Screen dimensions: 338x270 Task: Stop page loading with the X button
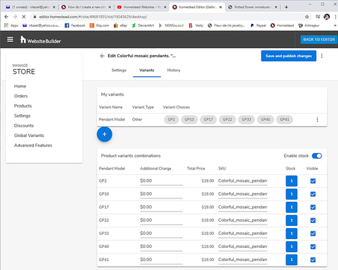(x=23, y=17)
